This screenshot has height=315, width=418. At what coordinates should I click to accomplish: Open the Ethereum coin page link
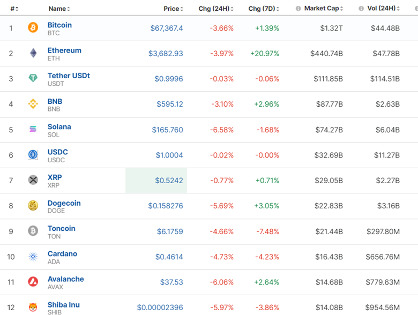[64, 50]
